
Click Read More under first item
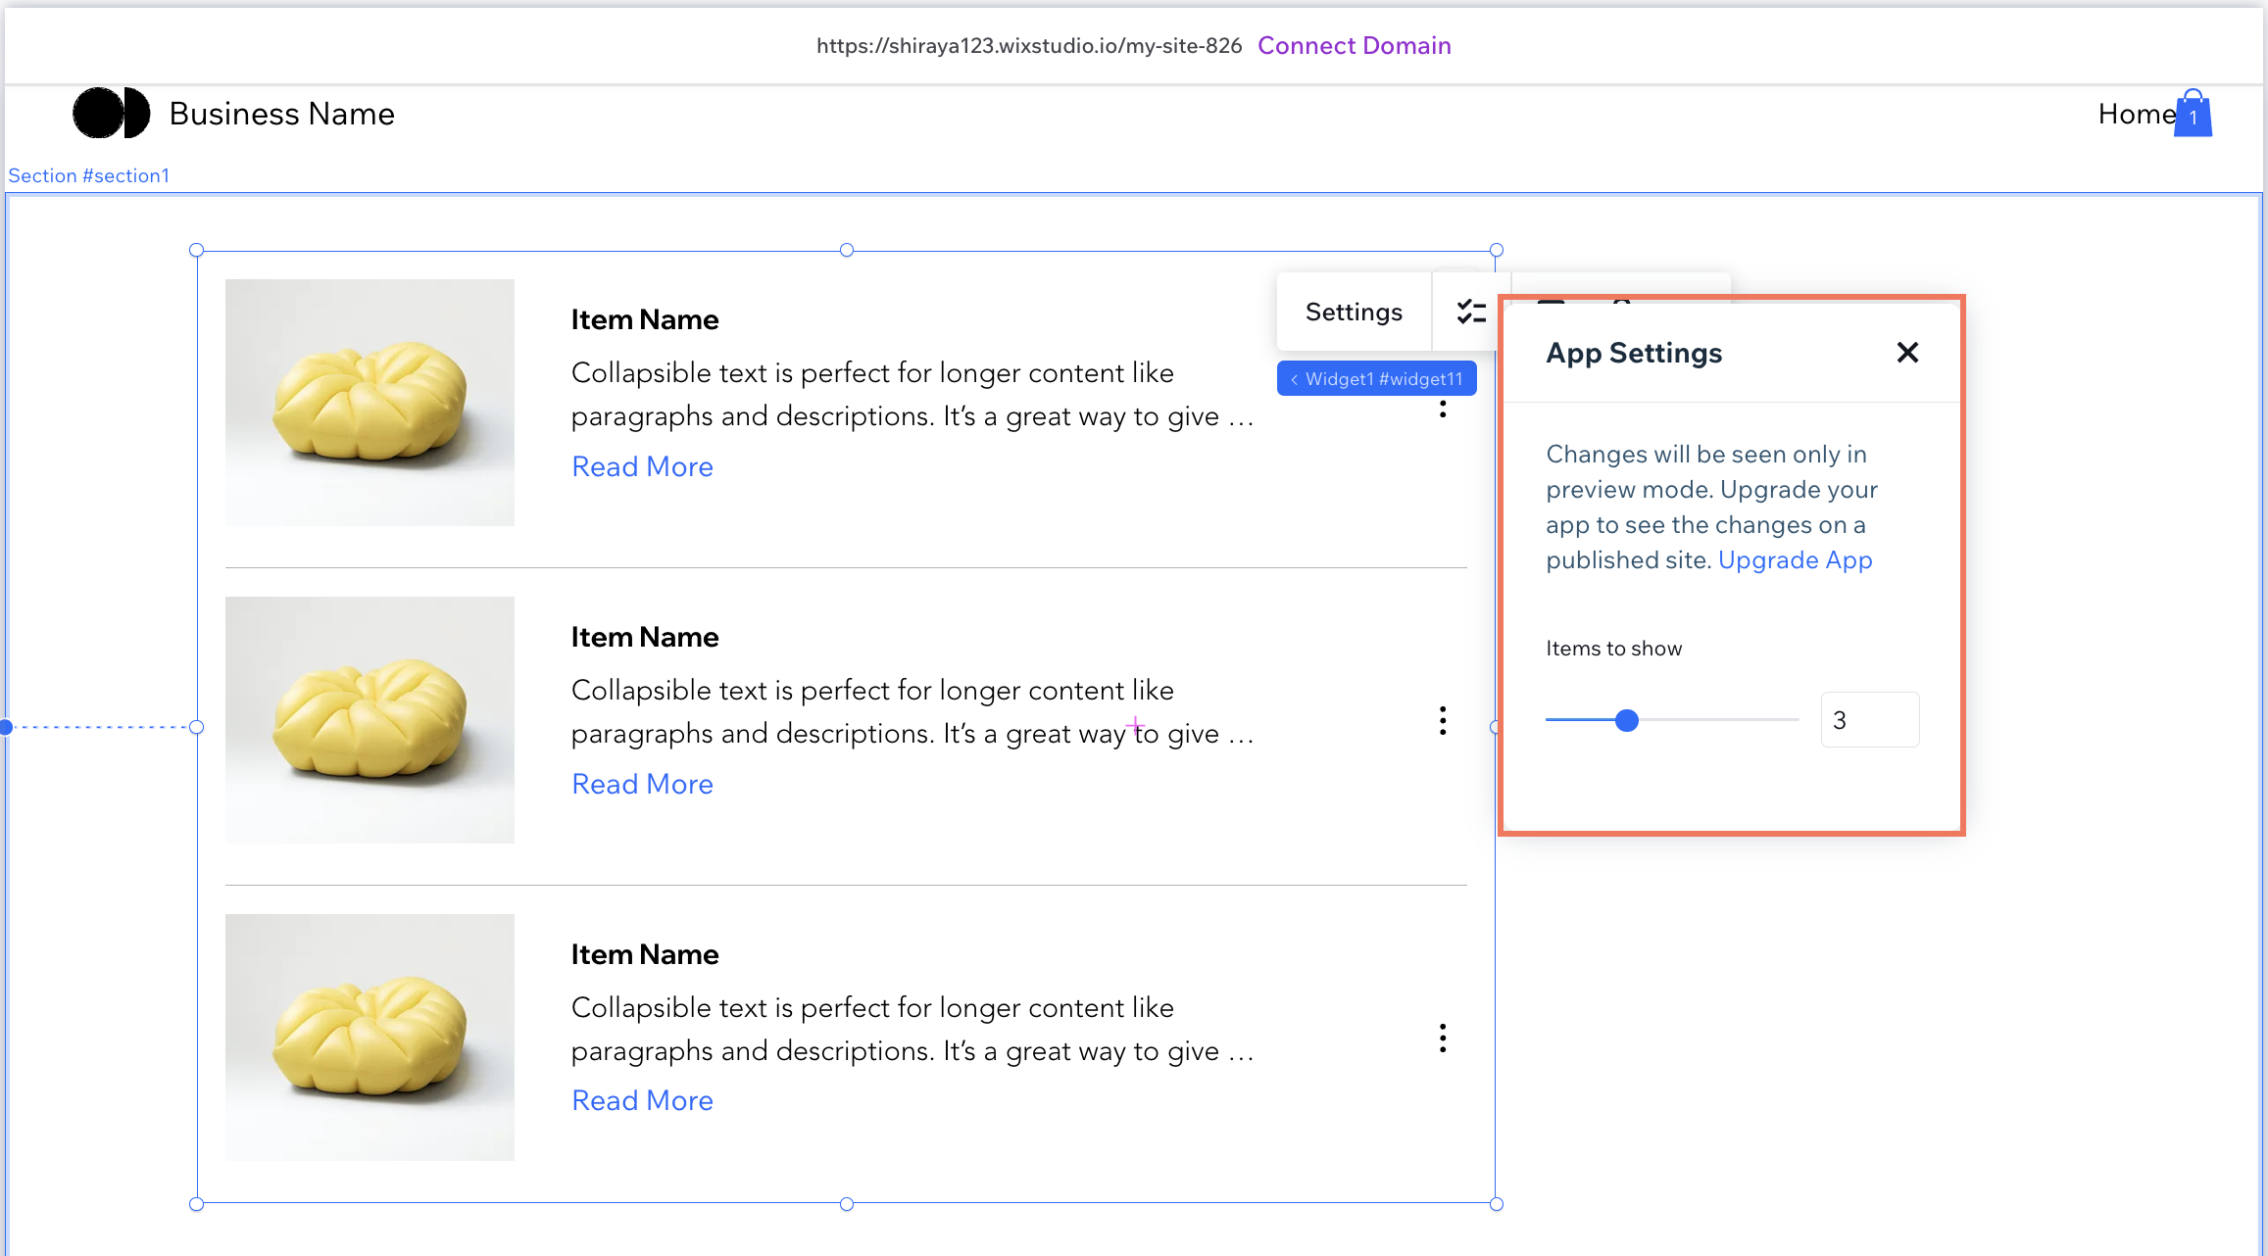(642, 467)
